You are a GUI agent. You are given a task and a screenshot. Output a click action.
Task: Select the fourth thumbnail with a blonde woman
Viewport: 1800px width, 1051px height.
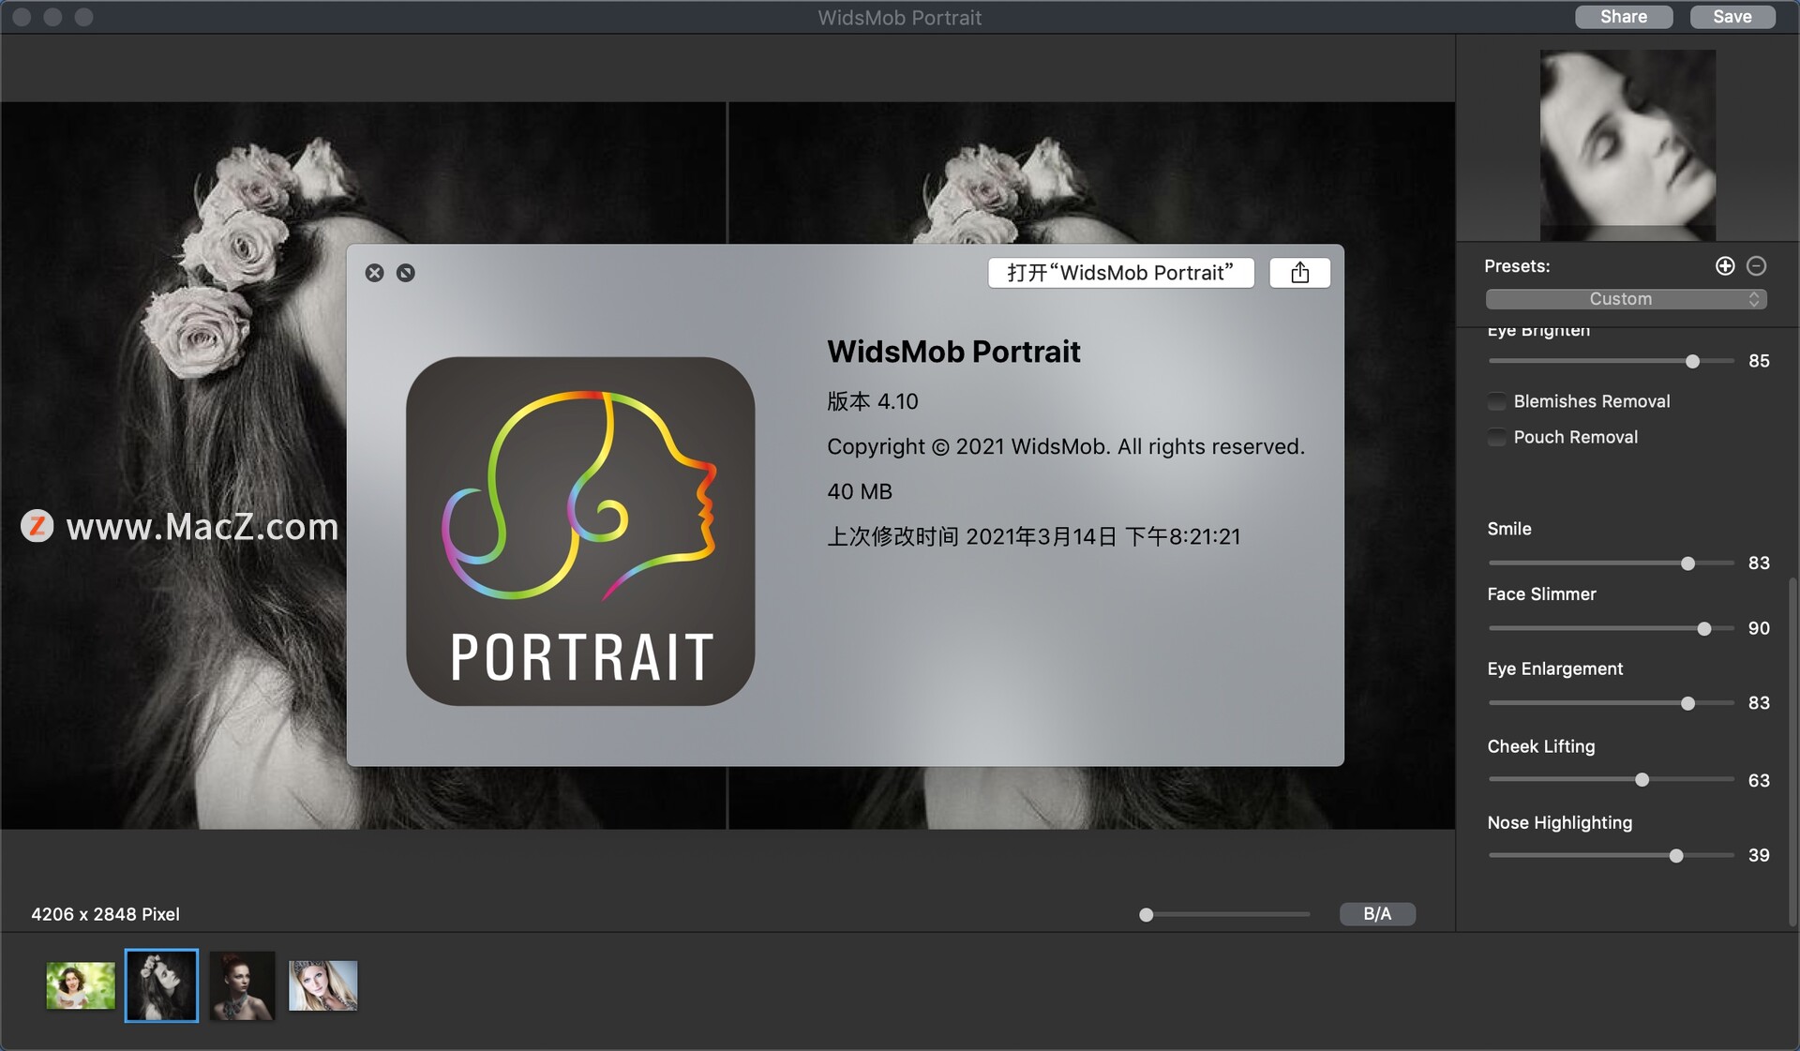click(322, 985)
